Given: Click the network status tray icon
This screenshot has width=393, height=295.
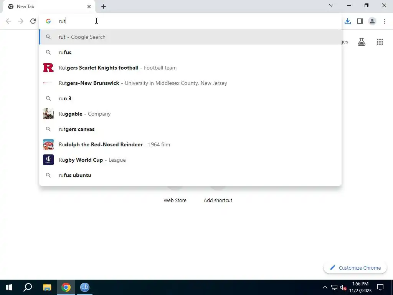Looking at the screenshot, I should [334, 287].
